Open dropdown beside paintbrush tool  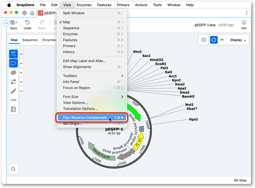click(21, 91)
